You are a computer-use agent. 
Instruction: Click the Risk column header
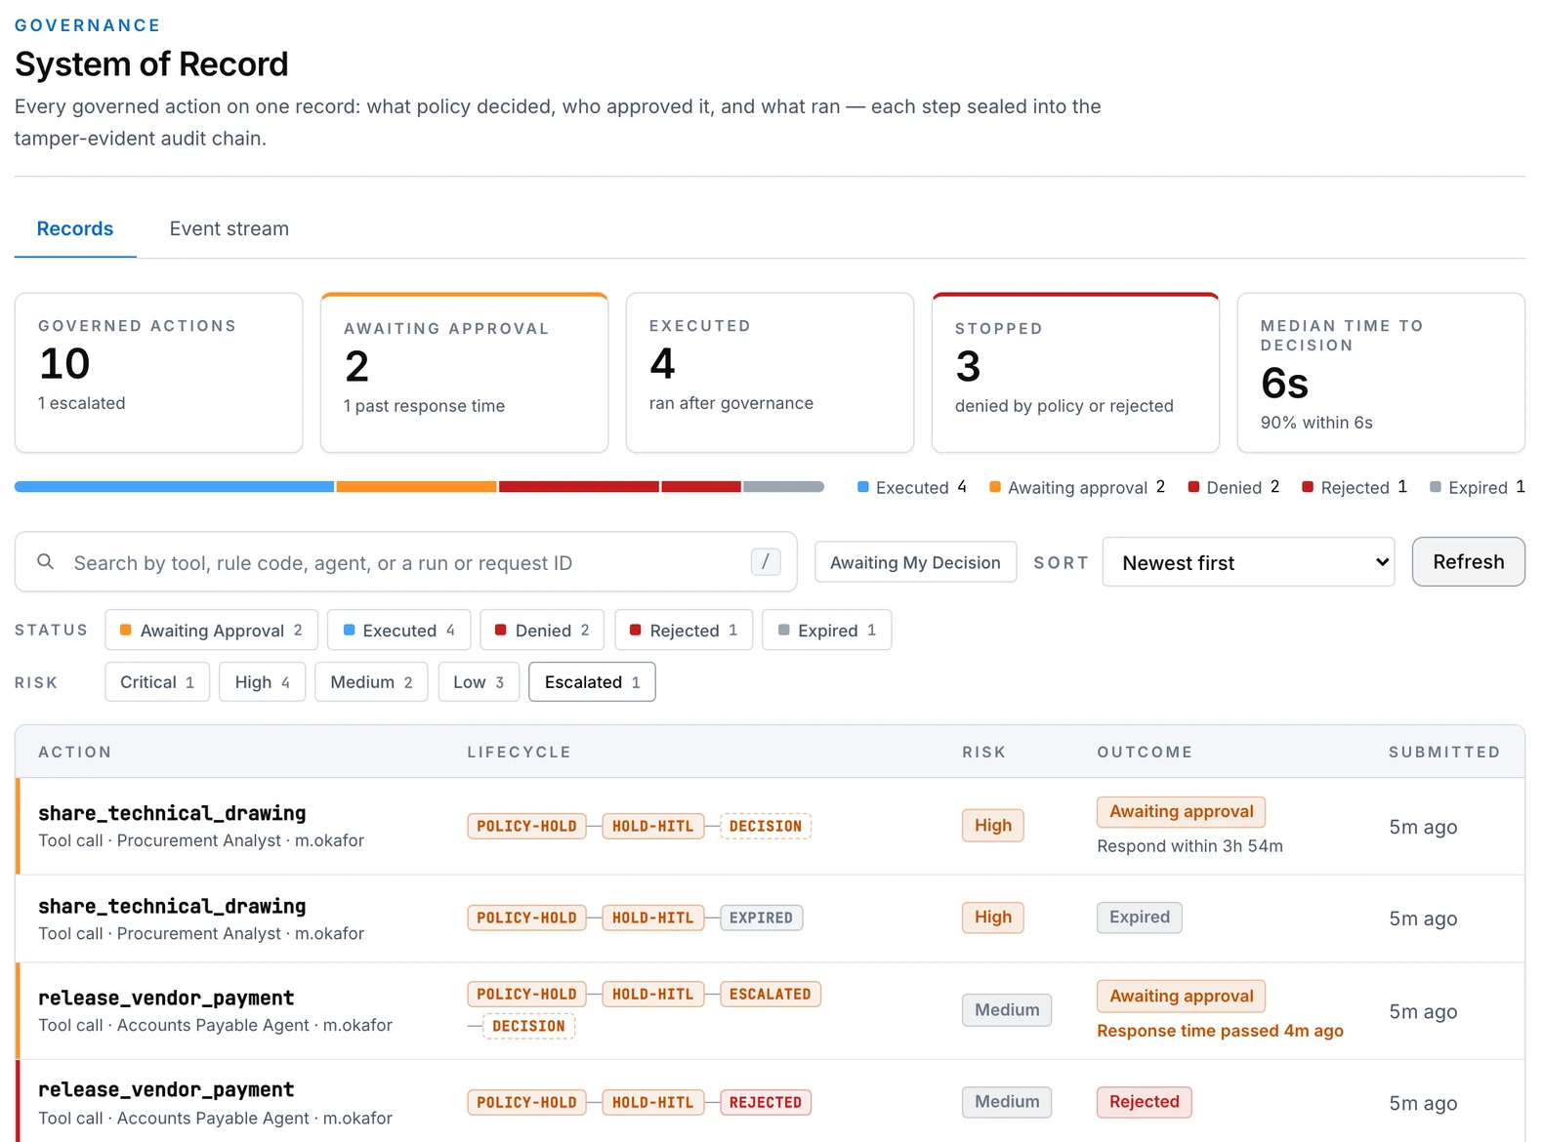point(983,752)
